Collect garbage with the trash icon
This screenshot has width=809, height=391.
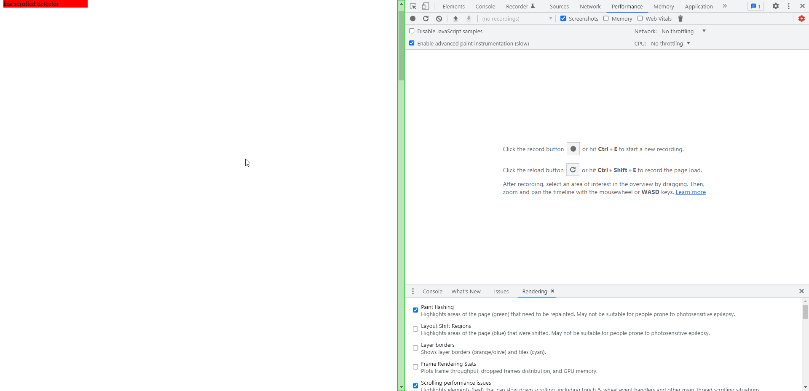coord(680,19)
